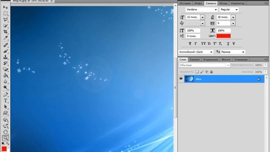Switch to the Коррекция tab

coord(211,60)
